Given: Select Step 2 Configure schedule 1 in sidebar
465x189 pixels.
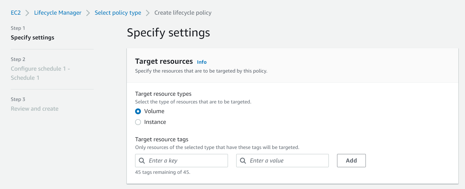Looking at the screenshot, I should coord(40,73).
